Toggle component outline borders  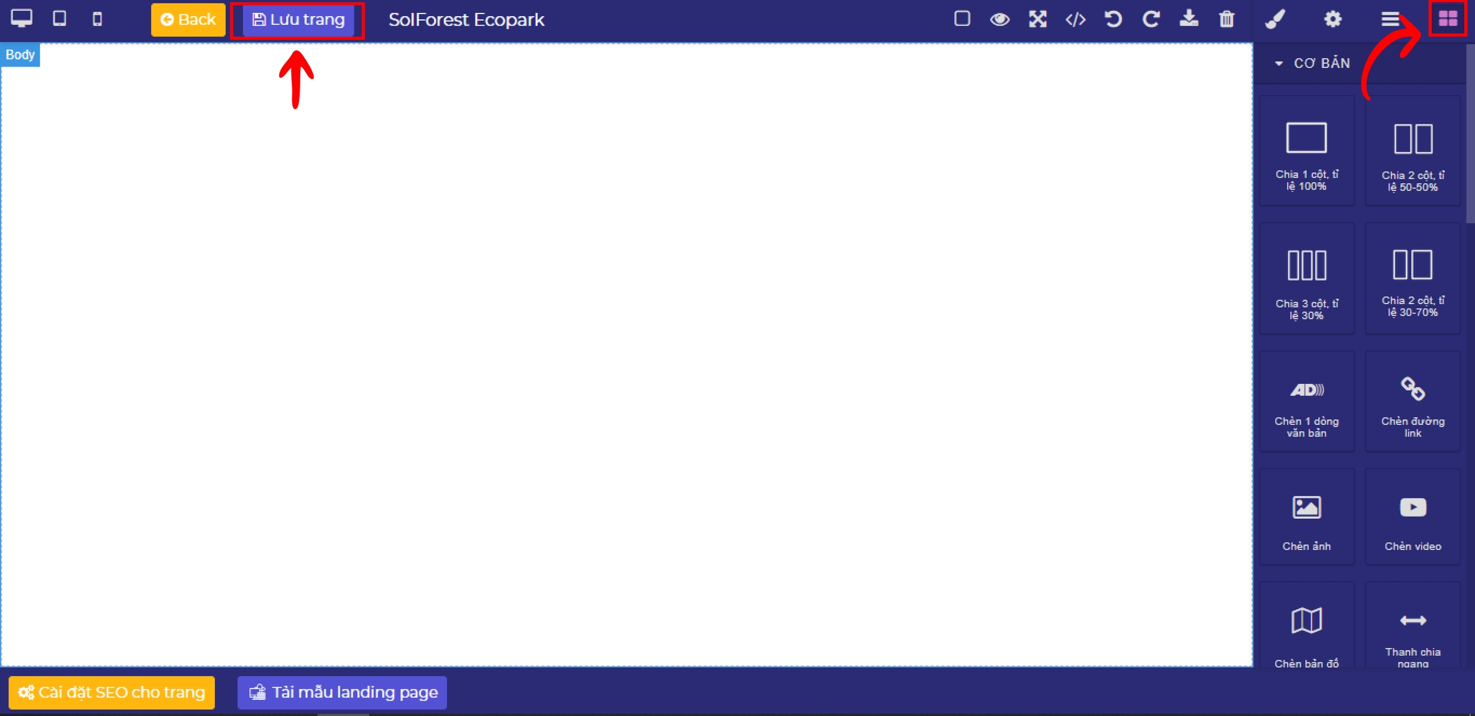pos(962,19)
